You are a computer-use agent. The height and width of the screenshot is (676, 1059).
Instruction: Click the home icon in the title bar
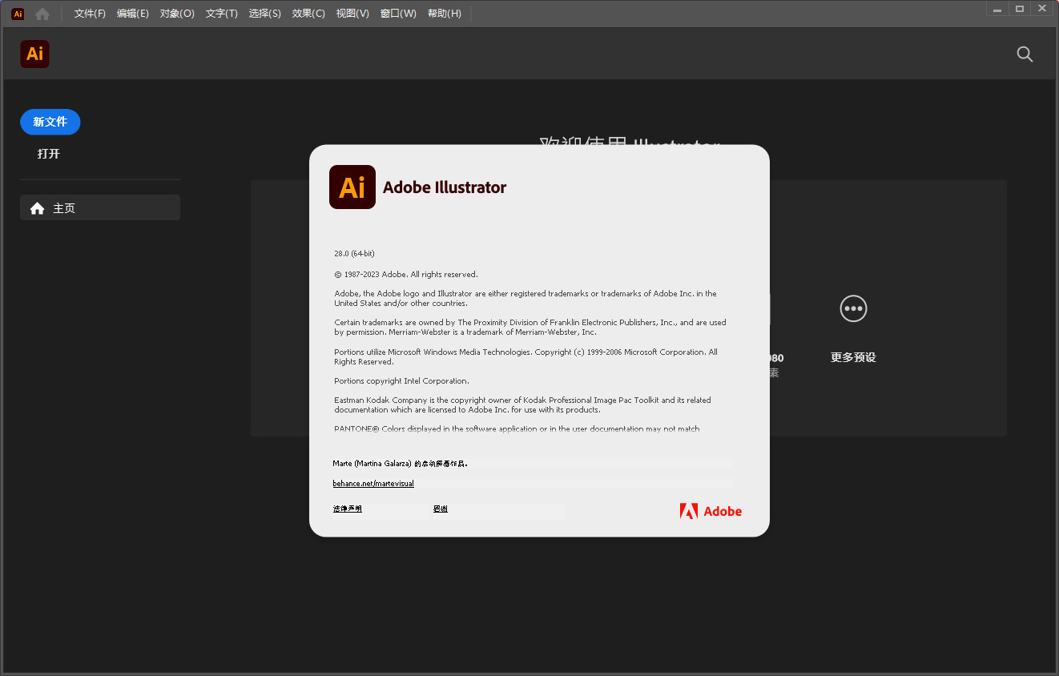(42, 13)
